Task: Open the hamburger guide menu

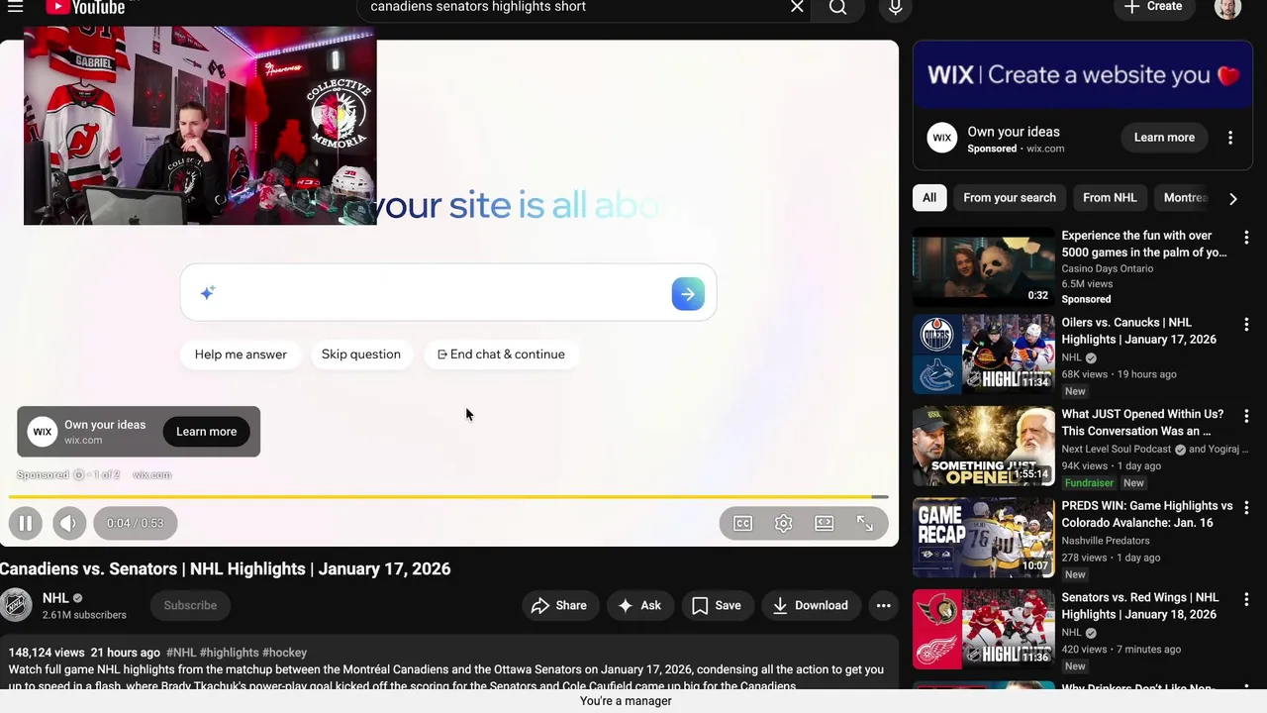Action: 15,7
